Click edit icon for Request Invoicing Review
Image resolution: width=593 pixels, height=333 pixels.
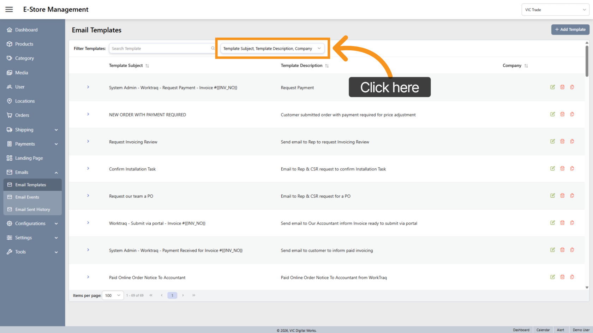[x=552, y=141]
